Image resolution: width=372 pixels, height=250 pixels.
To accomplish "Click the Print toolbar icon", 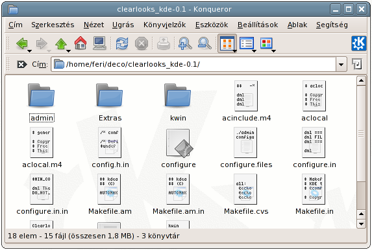I will 164,43.
